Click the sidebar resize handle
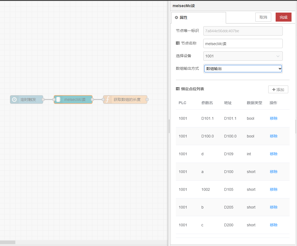This screenshot has height=246, width=297. tap(169, 126)
